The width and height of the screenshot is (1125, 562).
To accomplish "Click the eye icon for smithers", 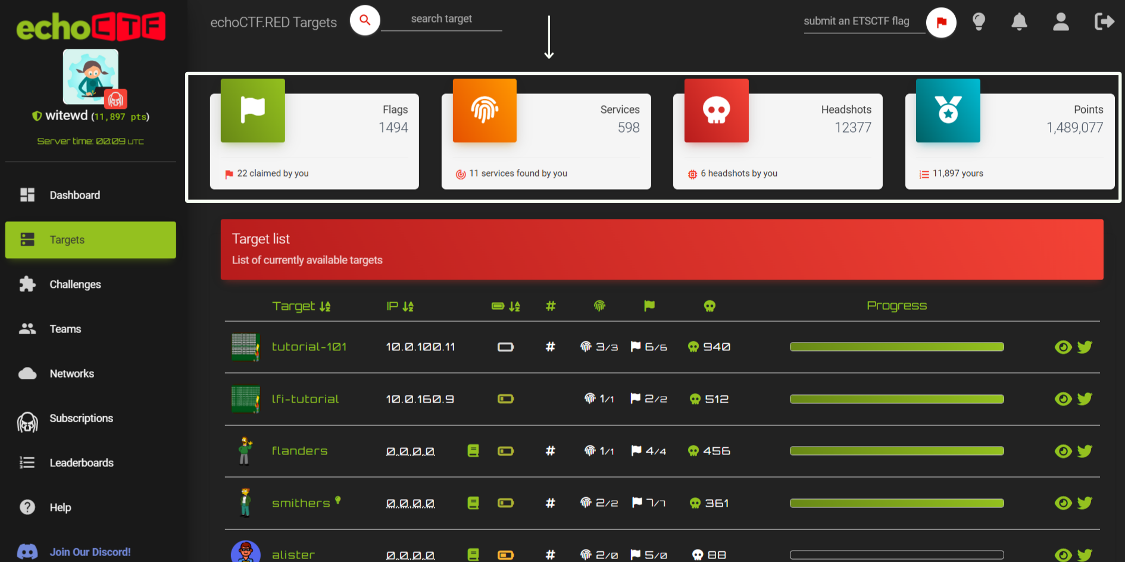I will 1062,503.
